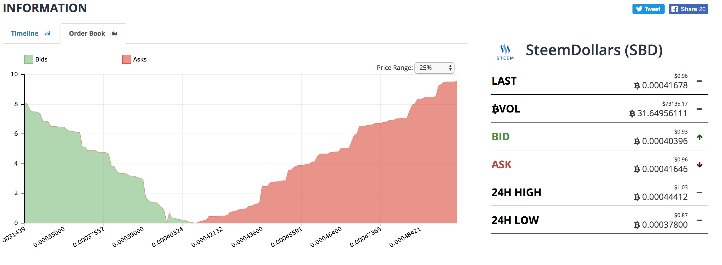Click the SteemDollars (SBD) heading
This screenshot has width=722, height=265.
coord(594,50)
